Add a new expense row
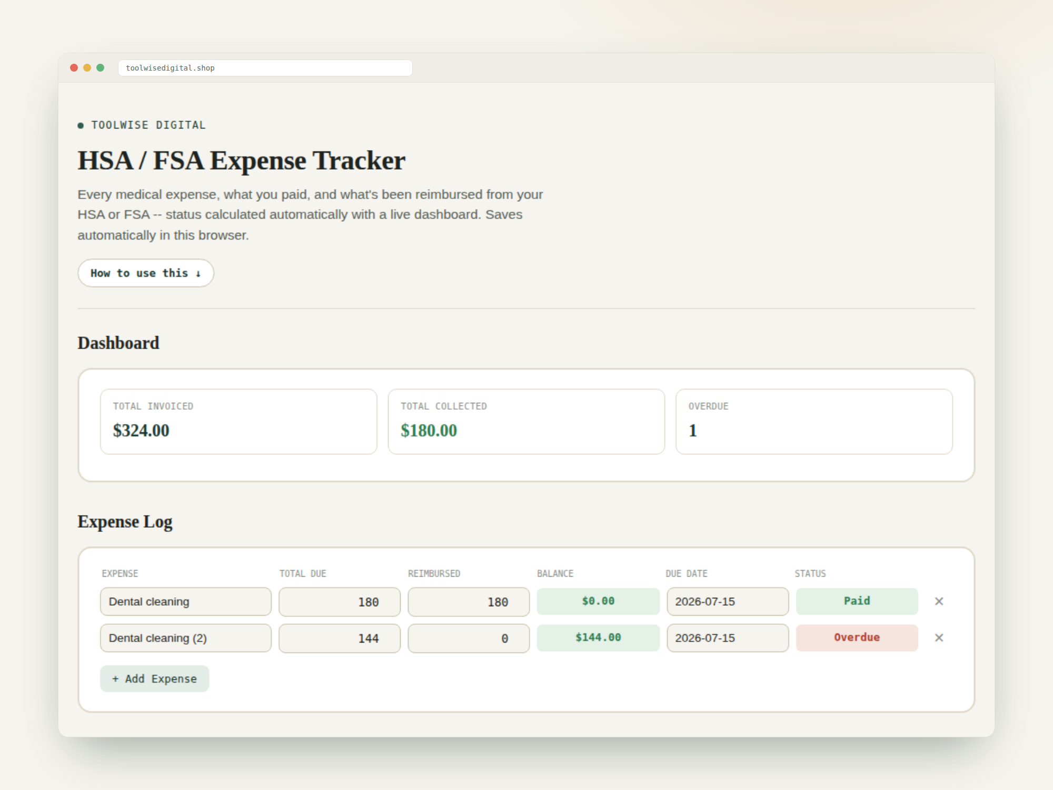The height and width of the screenshot is (790, 1053). pos(155,679)
